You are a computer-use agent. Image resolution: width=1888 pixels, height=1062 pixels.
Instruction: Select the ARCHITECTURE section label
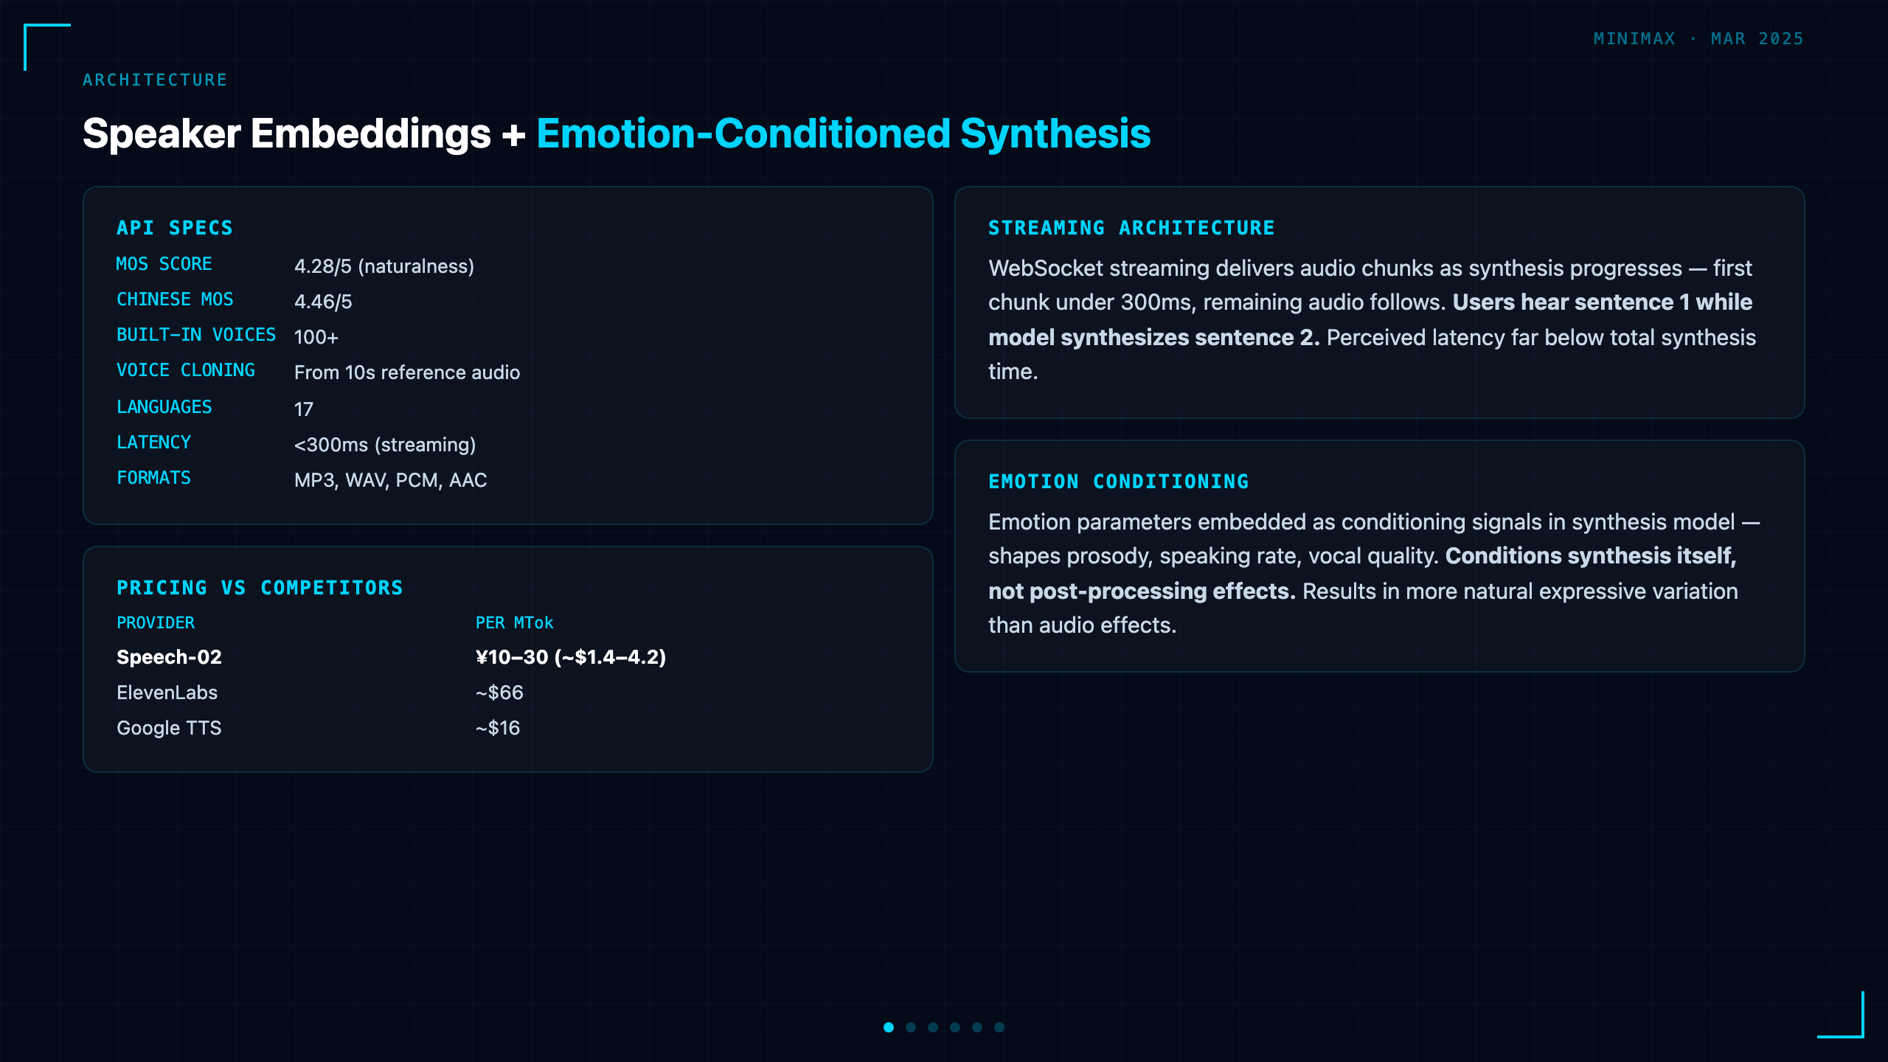(x=155, y=80)
